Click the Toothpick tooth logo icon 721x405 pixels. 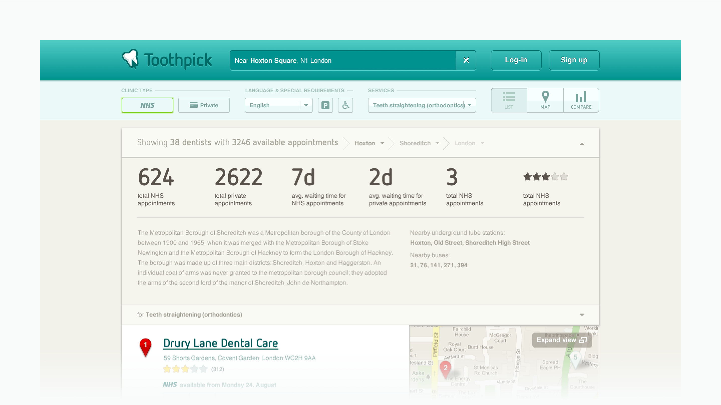130,59
